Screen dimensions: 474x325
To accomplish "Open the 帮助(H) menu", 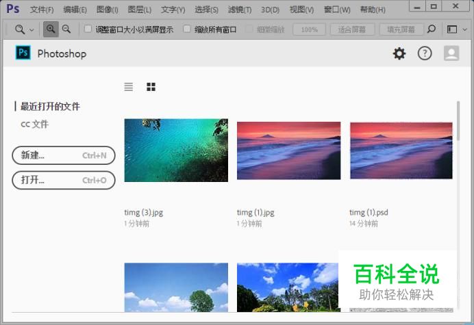I will (x=373, y=10).
